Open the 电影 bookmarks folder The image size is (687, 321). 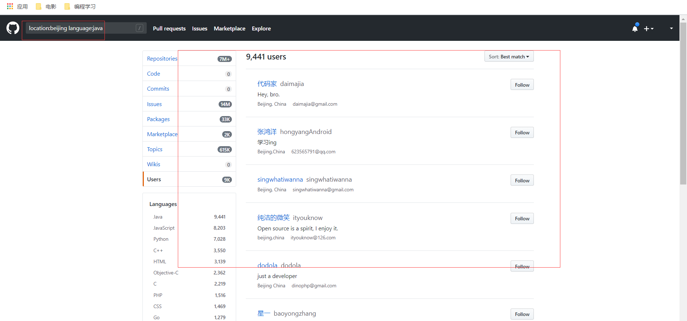point(46,6)
